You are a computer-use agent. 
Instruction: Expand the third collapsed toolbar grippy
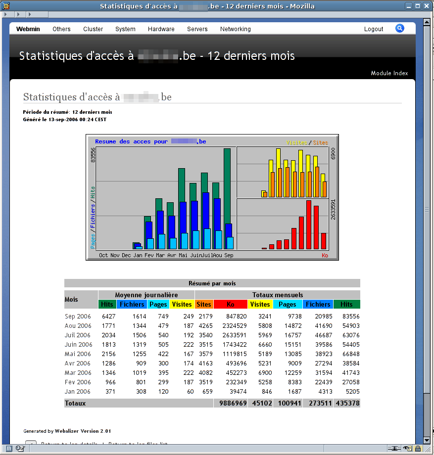[29, 15]
